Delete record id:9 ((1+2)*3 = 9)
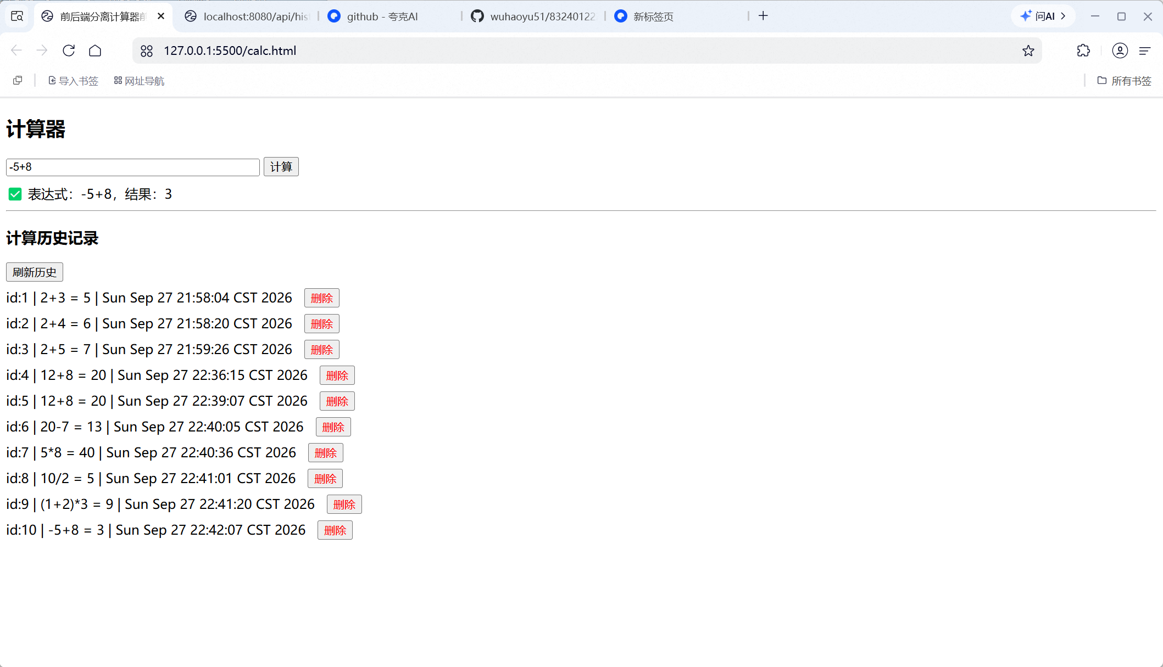The image size is (1163, 667). pos(344,505)
